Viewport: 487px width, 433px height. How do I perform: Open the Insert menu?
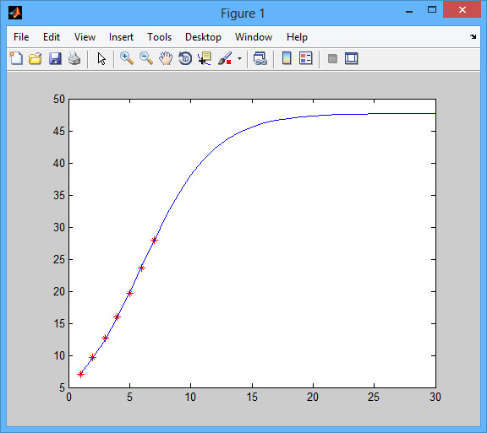121,37
